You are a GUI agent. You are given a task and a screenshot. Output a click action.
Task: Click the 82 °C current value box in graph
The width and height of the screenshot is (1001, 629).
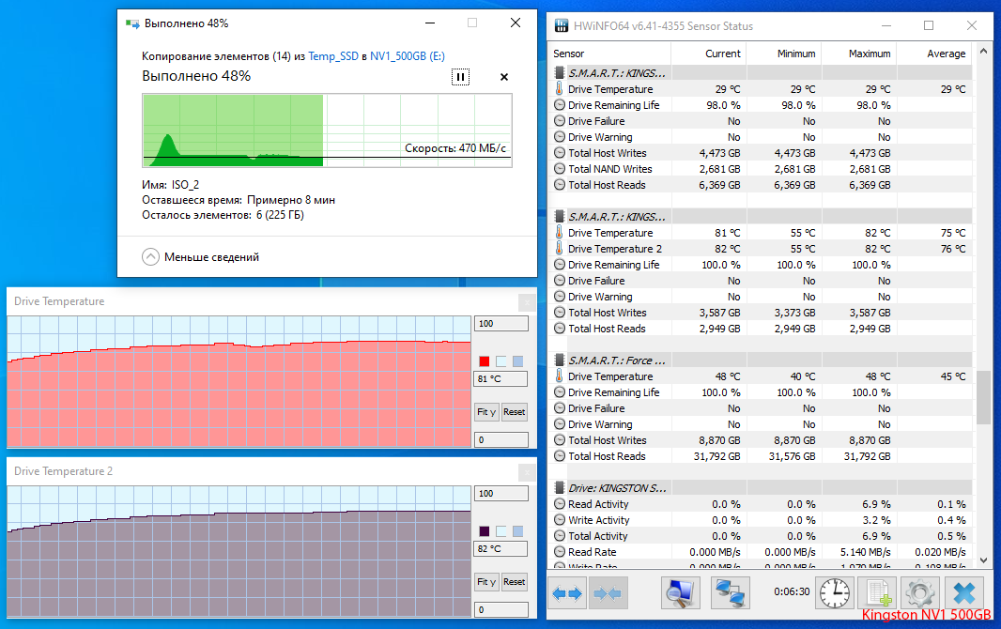tap(501, 548)
